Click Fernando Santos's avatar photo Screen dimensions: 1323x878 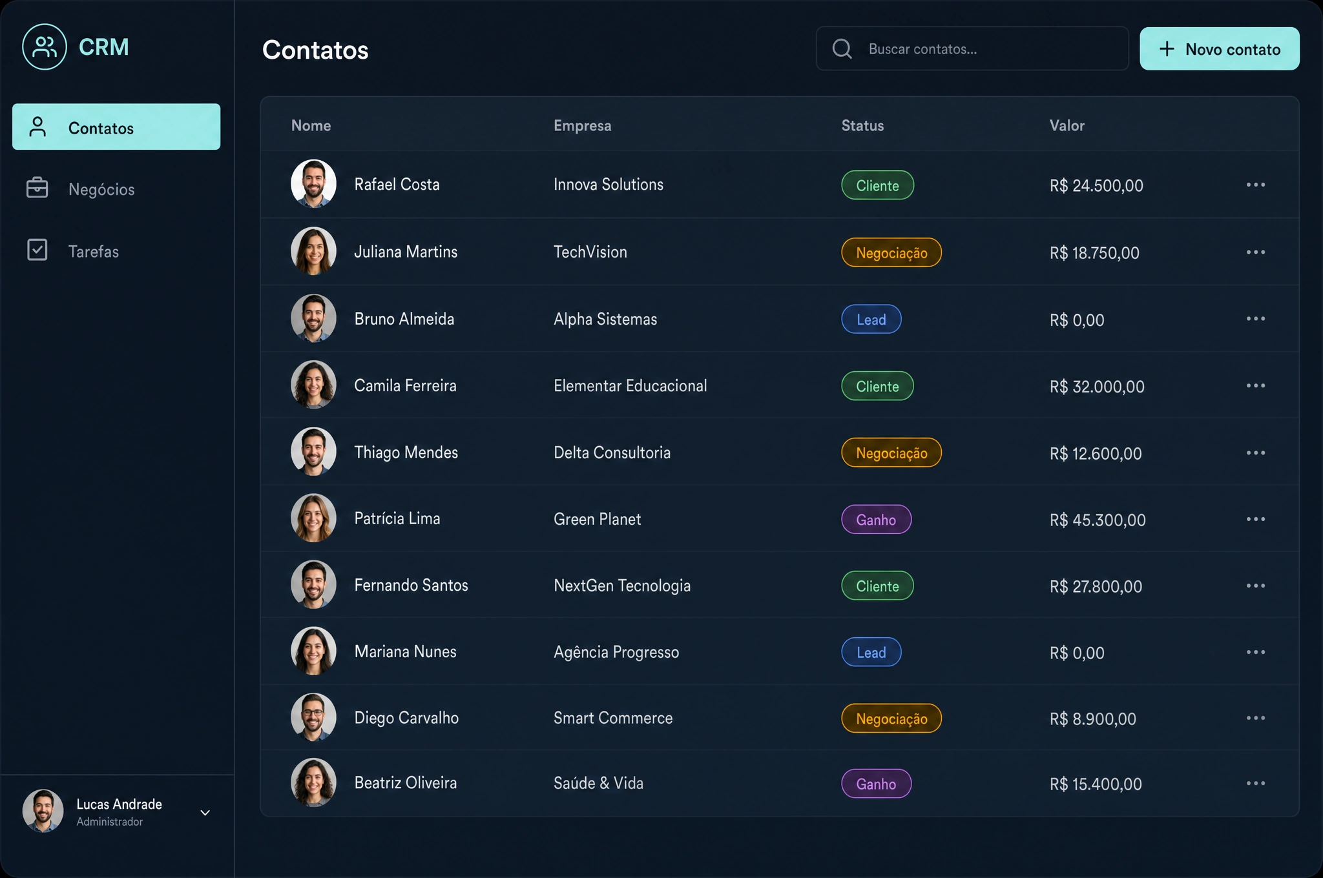point(313,585)
